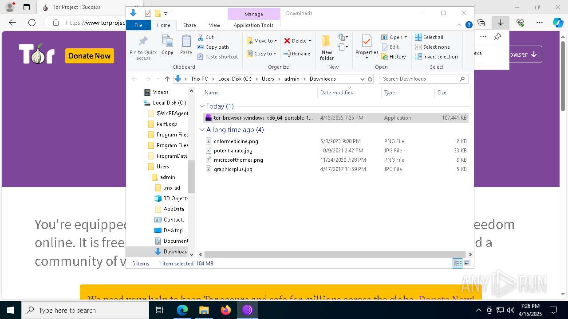Switch to large icons view
Image resolution: width=568 pixels, height=319 pixels.
tap(467, 264)
